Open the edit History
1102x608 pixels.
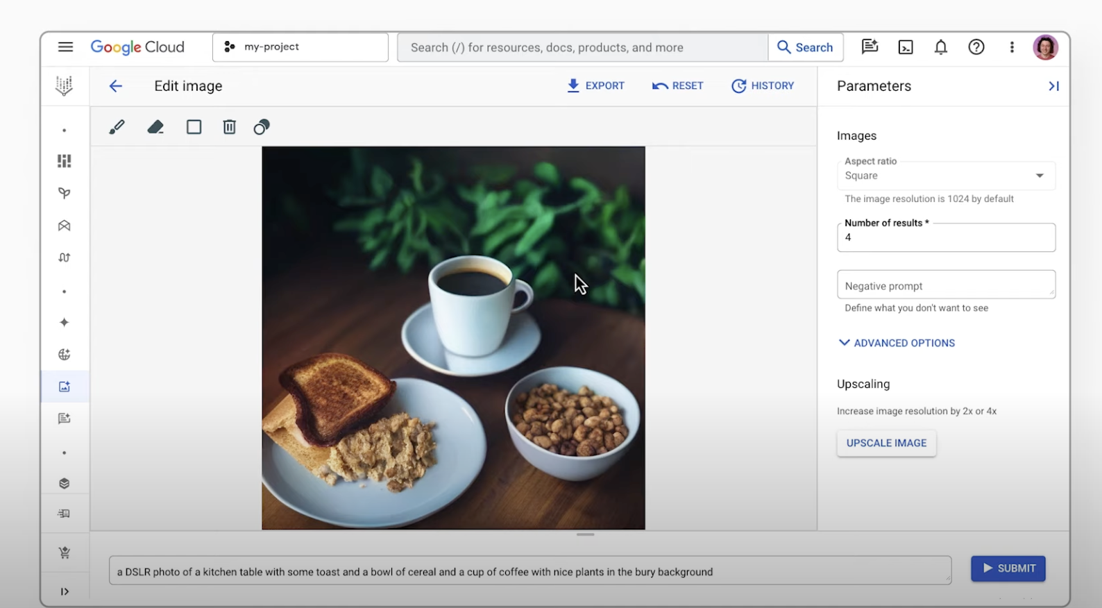point(763,85)
